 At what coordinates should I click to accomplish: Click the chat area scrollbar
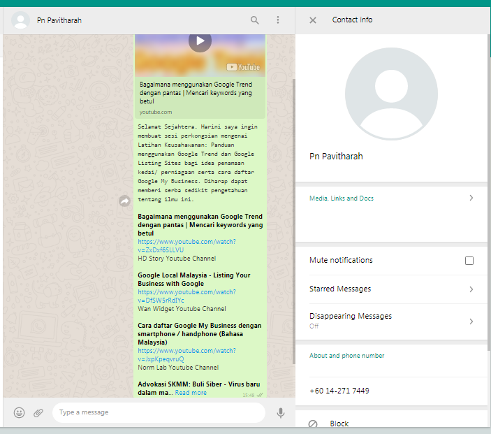[294, 222]
